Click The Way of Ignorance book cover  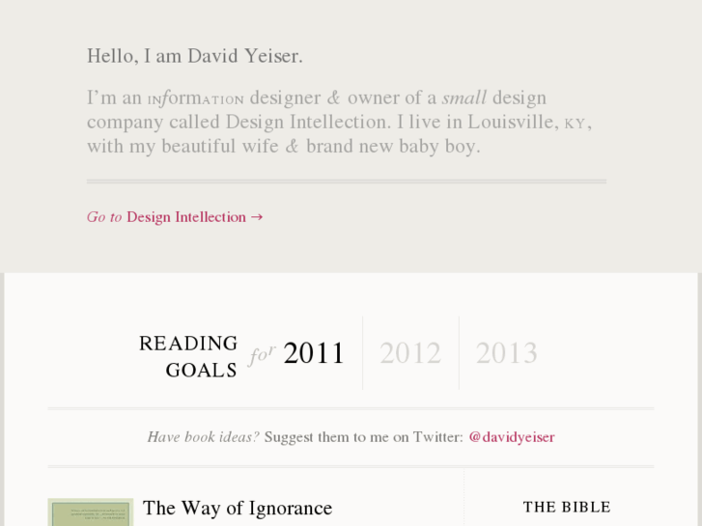click(90, 512)
